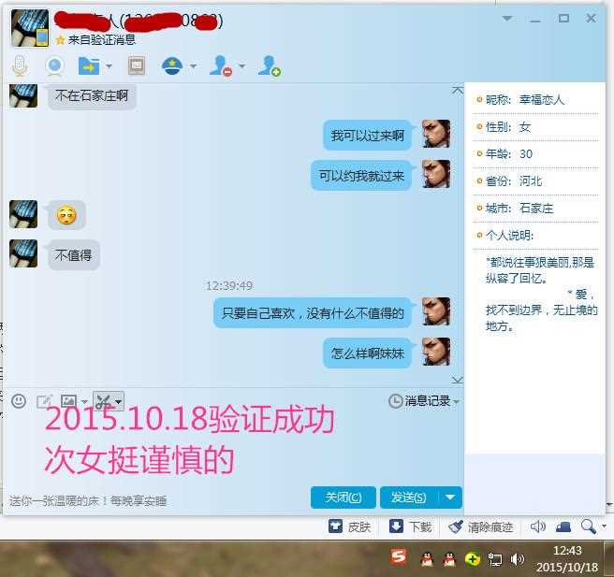Click the 个人说明 label in profile

509,235
